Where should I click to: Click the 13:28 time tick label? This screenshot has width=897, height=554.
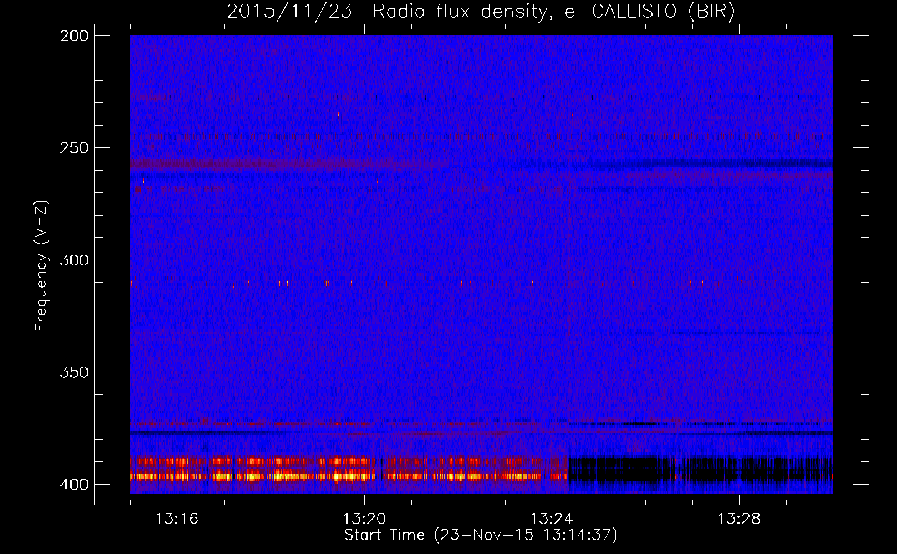coord(739,519)
